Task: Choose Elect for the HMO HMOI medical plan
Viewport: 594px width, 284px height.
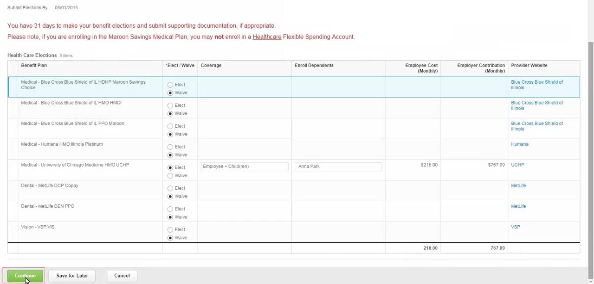Action: coord(170,105)
